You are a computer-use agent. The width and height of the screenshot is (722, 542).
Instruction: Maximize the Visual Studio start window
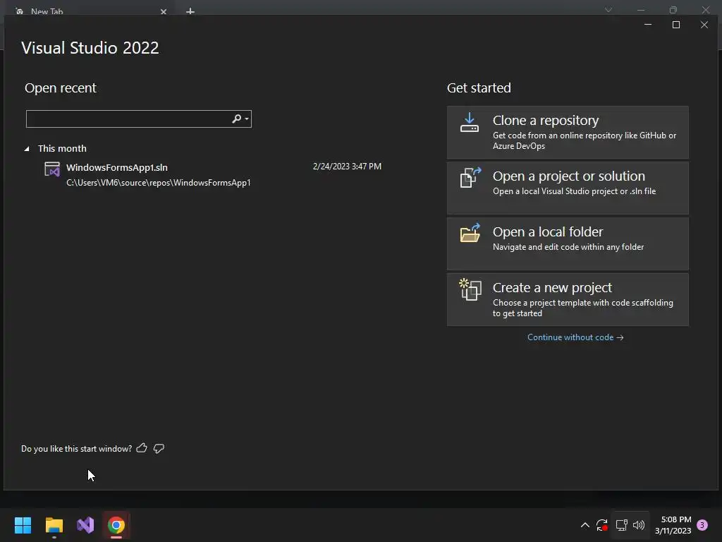(676, 25)
